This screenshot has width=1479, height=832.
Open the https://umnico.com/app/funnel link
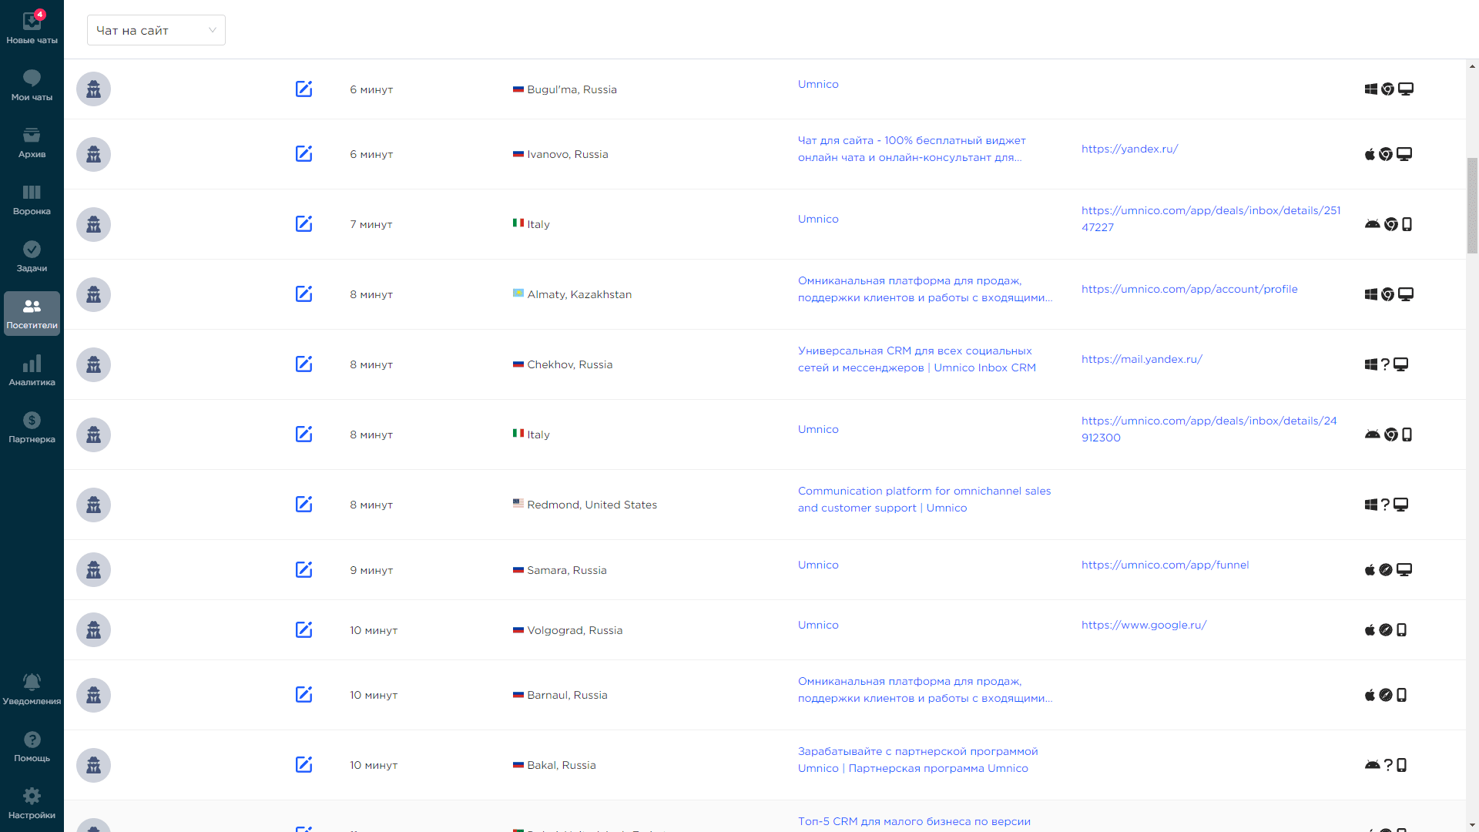pyautogui.click(x=1165, y=565)
